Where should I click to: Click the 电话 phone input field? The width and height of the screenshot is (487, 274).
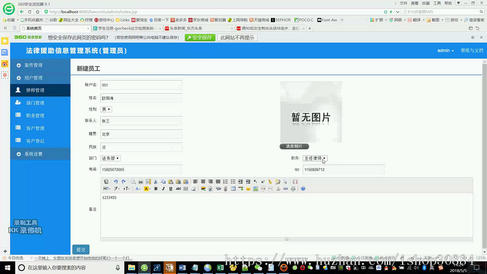141,169
